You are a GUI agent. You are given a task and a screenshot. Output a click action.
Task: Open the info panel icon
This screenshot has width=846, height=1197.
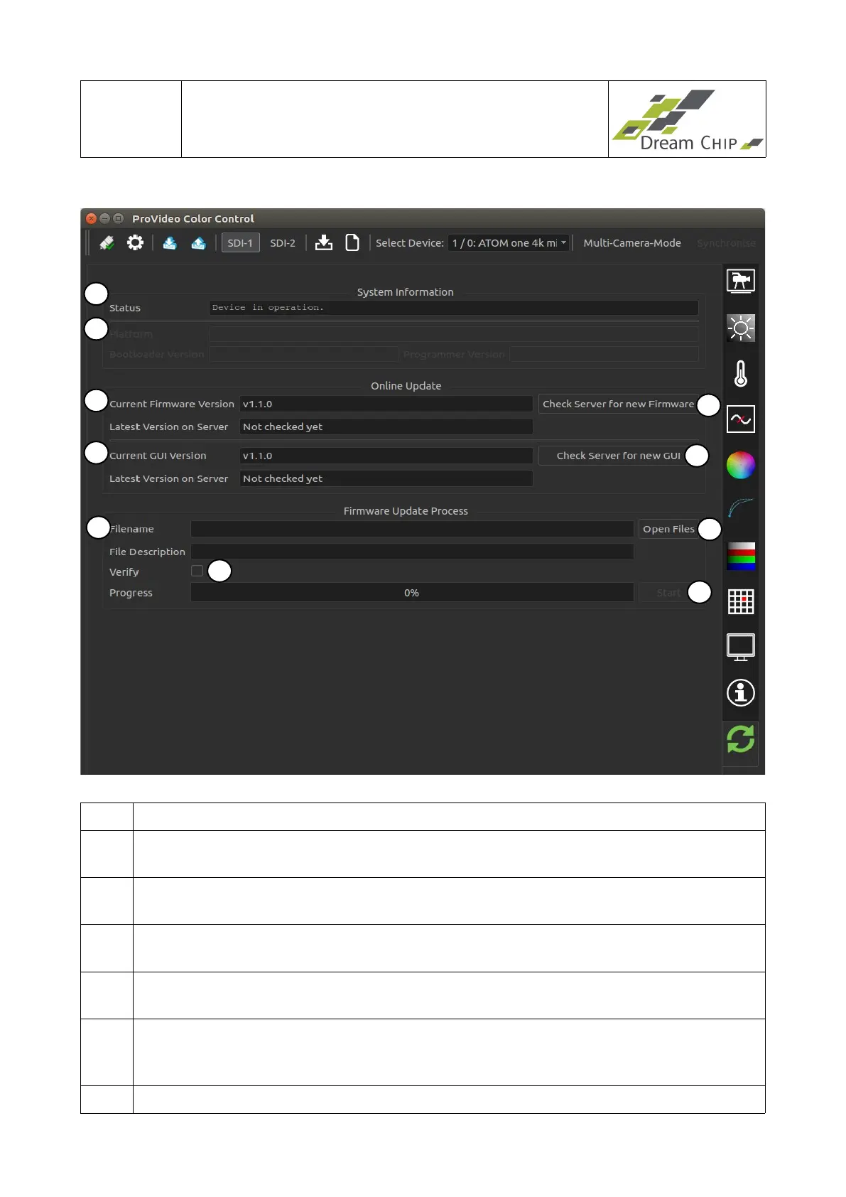point(740,692)
